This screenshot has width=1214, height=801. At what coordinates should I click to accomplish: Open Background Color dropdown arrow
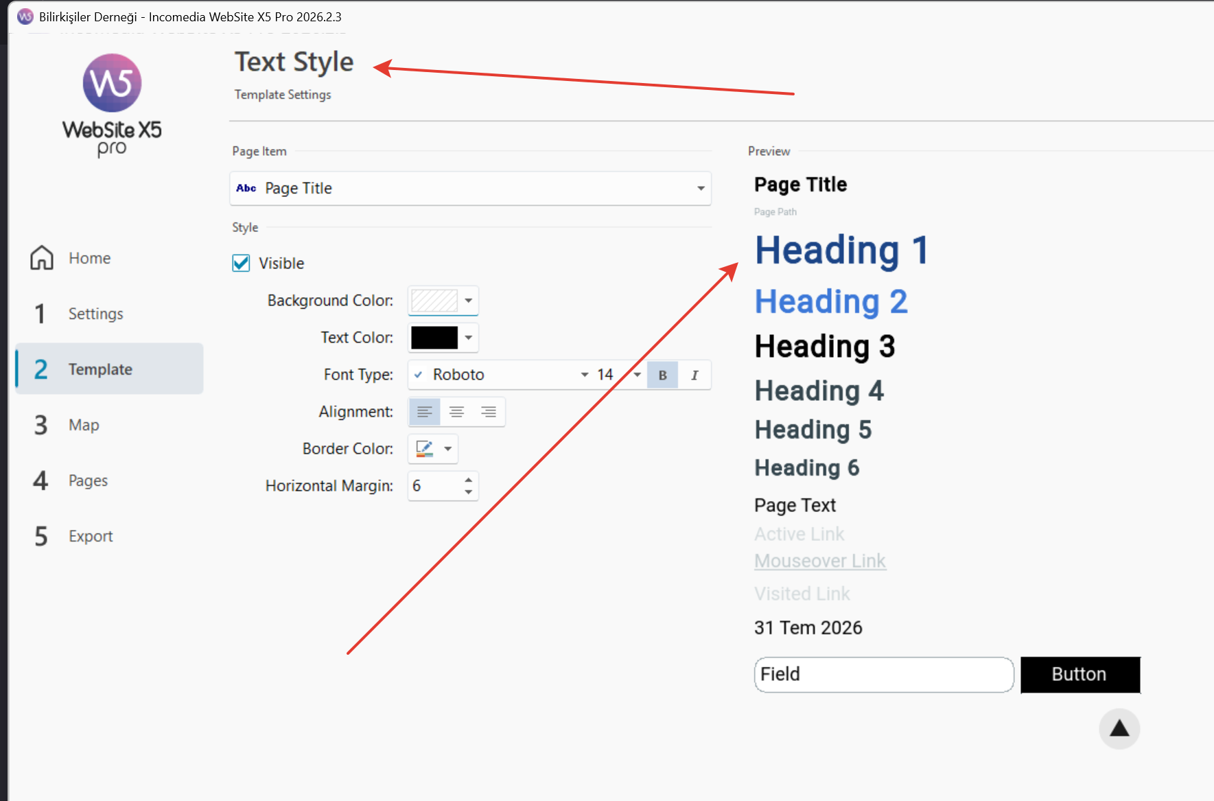(x=468, y=301)
